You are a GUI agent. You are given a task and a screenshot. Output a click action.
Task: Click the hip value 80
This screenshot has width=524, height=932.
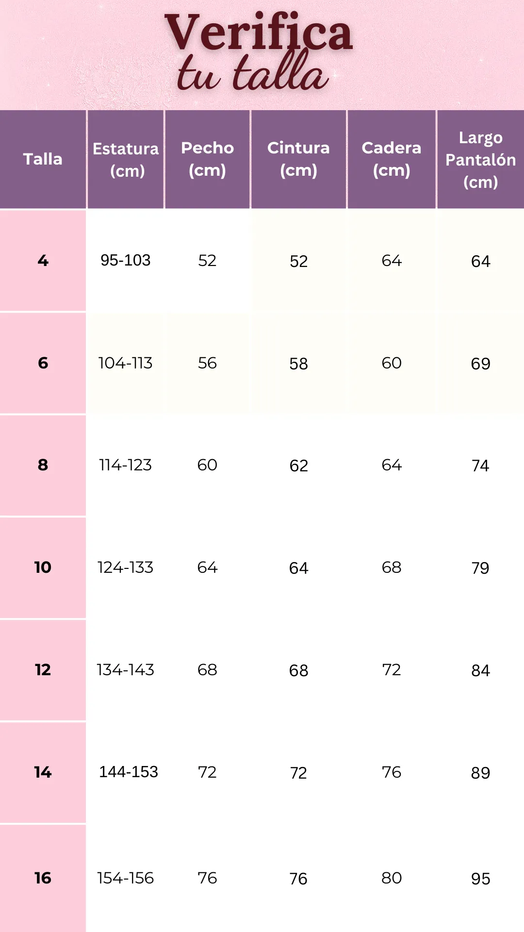[x=392, y=878]
